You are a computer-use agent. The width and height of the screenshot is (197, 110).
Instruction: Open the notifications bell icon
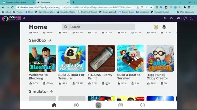164,27
